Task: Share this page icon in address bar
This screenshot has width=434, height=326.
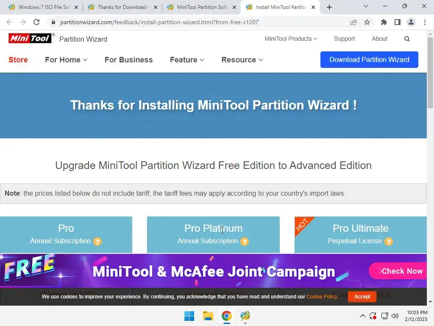Action: (353, 22)
